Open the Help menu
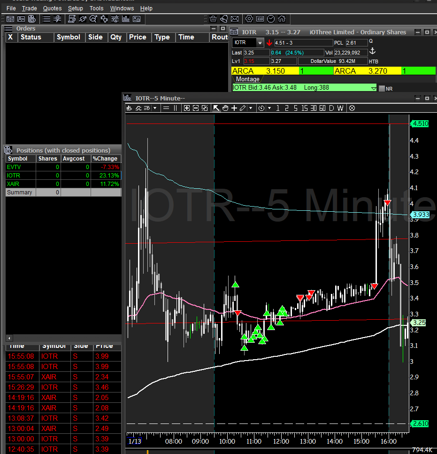The image size is (437, 454). 146,8
